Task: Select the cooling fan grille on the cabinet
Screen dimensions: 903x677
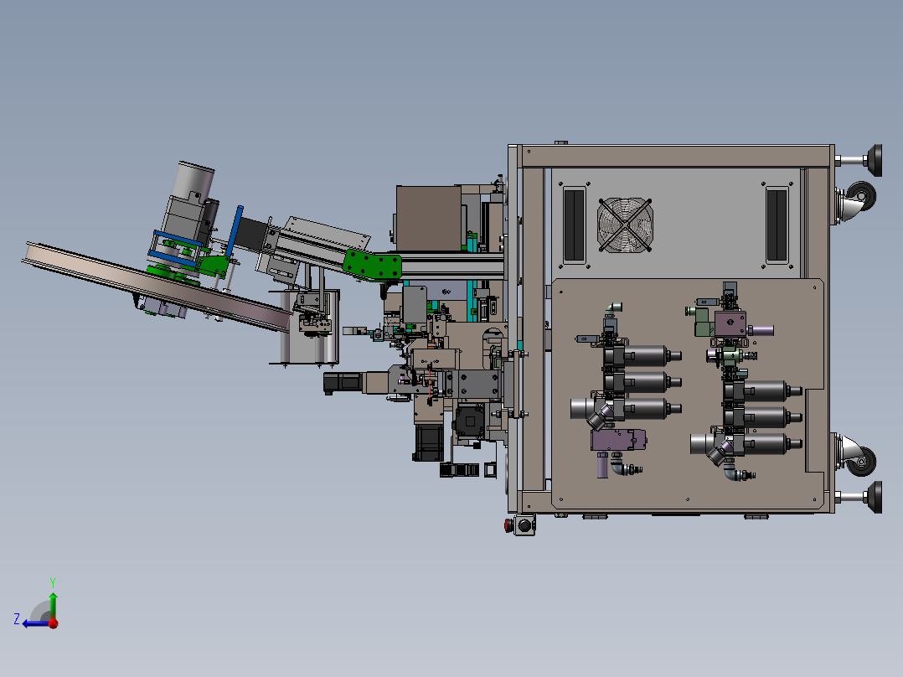Action: point(625,225)
